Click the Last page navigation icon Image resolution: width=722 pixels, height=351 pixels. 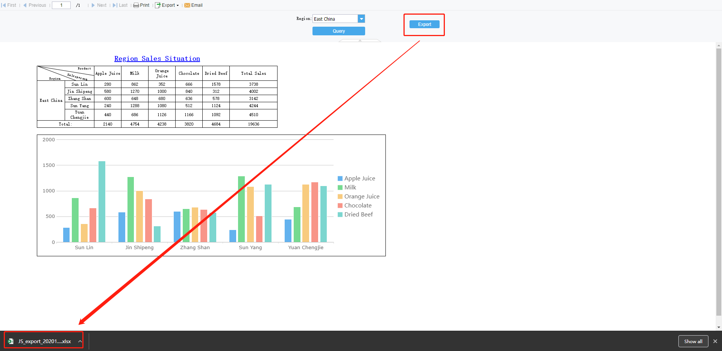click(114, 5)
